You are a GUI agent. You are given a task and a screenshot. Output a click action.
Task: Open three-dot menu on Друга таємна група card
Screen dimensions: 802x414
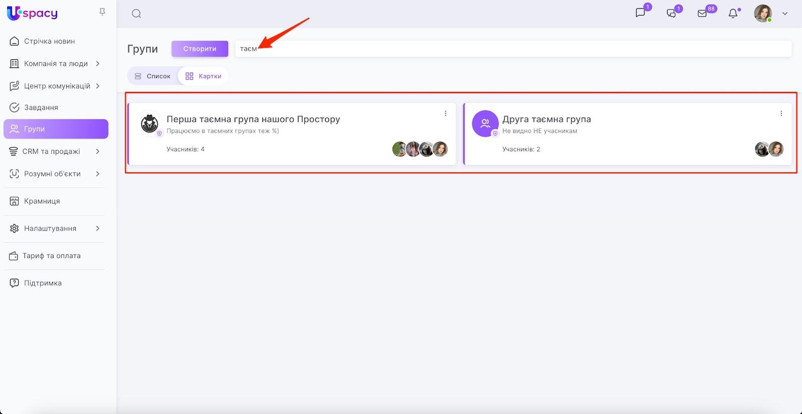pyautogui.click(x=781, y=113)
